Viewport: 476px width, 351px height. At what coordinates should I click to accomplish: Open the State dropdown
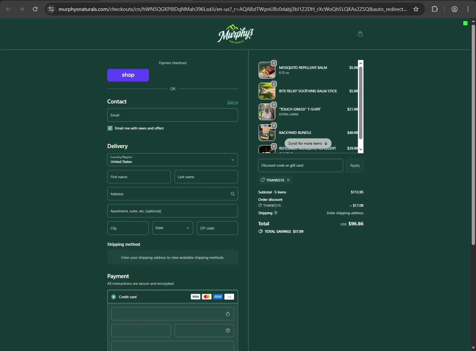coord(173,228)
